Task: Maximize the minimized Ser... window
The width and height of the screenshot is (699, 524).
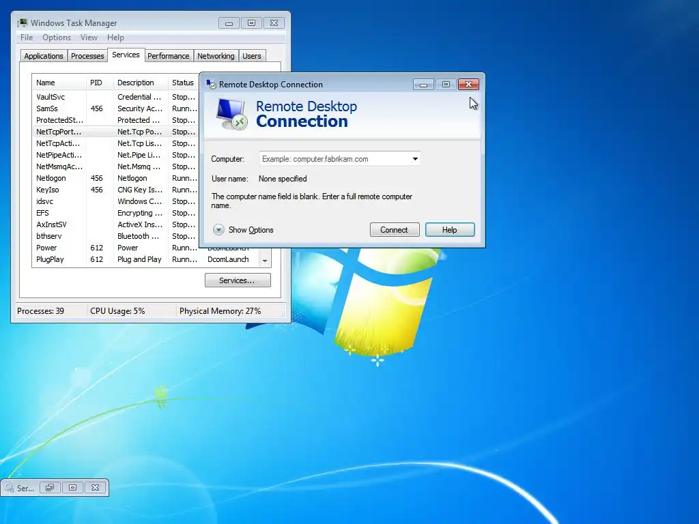Action: (72, 487)
